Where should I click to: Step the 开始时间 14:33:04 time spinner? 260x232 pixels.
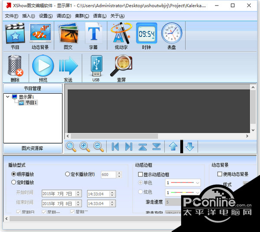tap(112, 194)
